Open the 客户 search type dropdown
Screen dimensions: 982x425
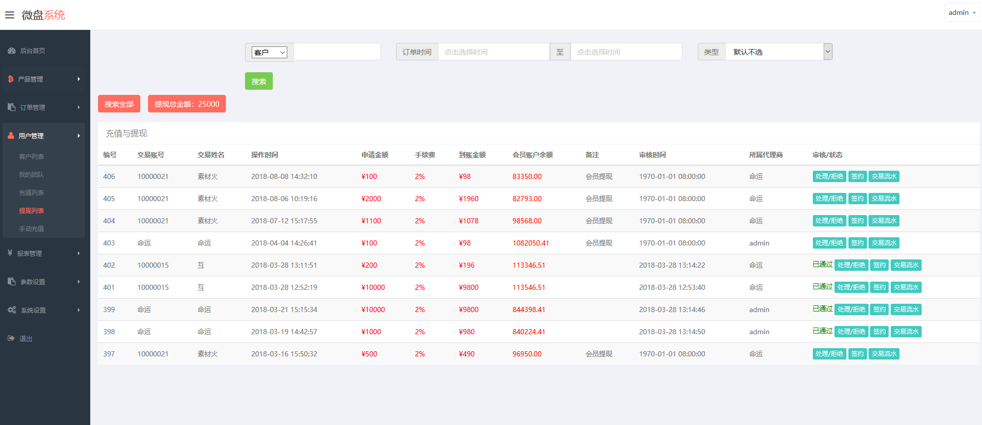tap(269, 52)
